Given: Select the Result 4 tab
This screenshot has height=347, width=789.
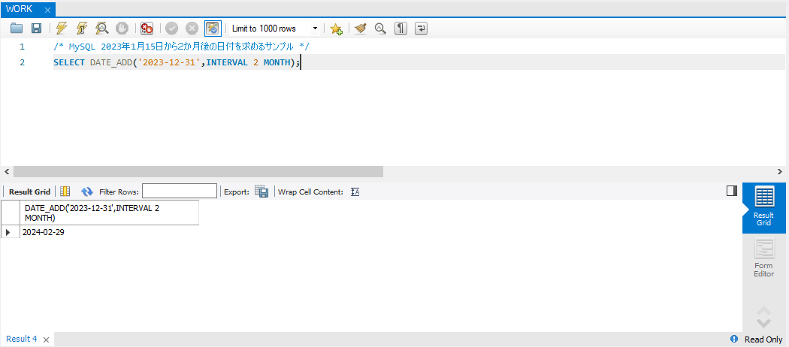Looking at the screenshot, I should pyautogui.click(x=22, y=339).
